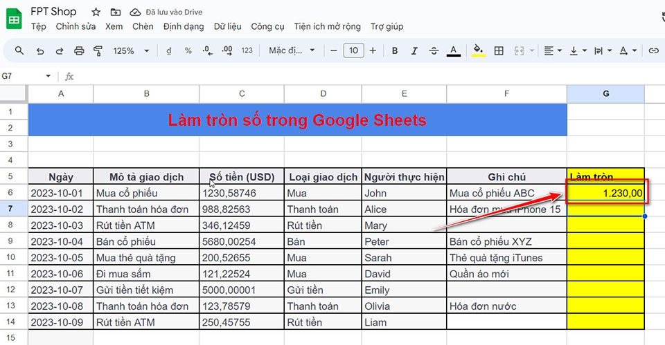The image size is (665, 345).
Task: Click the Làm tròn header cell
Action: click(605, 176)
